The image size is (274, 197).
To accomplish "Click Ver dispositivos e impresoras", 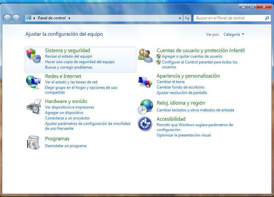I will tap(69, 107).
